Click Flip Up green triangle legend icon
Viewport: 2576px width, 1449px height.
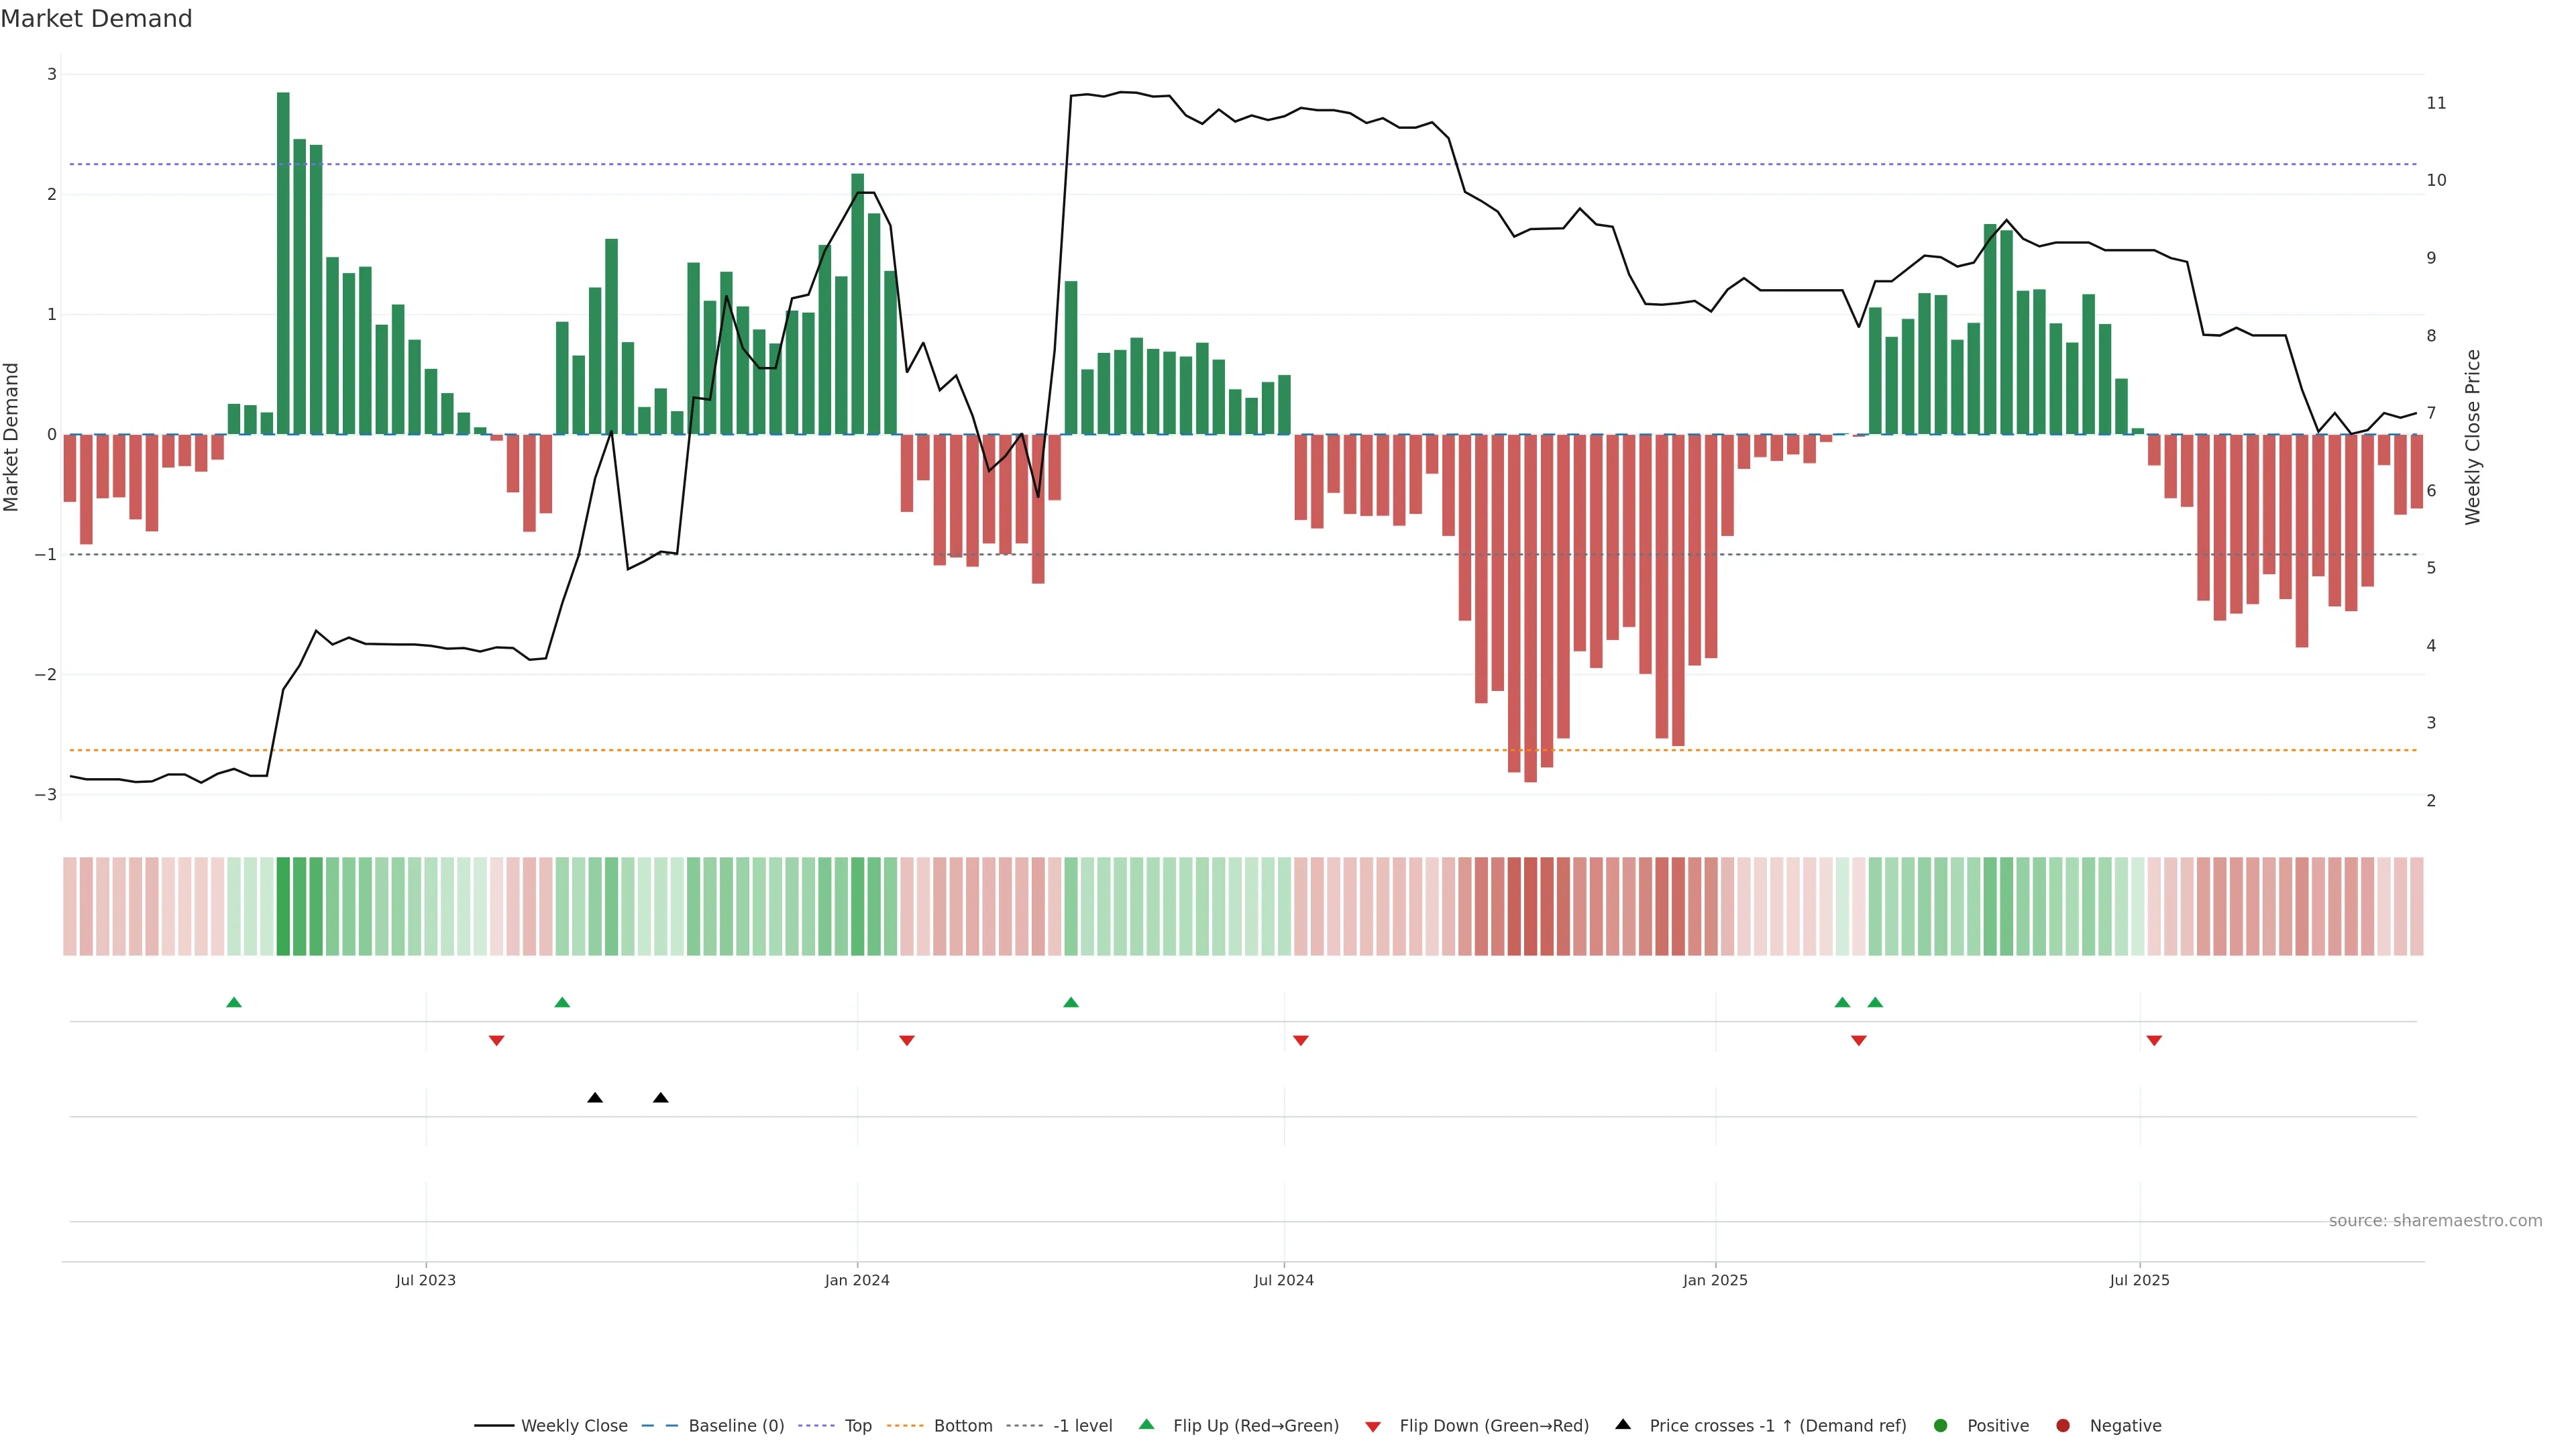[x=1147, y=1424]
